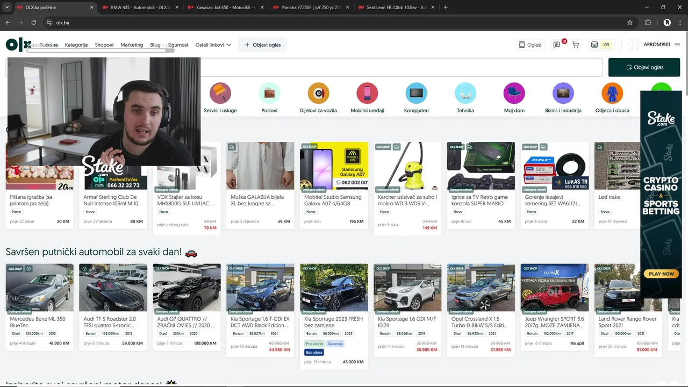The height and width of the screenshot is (387, 688).
Task: Click the small Objavi oglas button in navbar
Action: point(262,45)
